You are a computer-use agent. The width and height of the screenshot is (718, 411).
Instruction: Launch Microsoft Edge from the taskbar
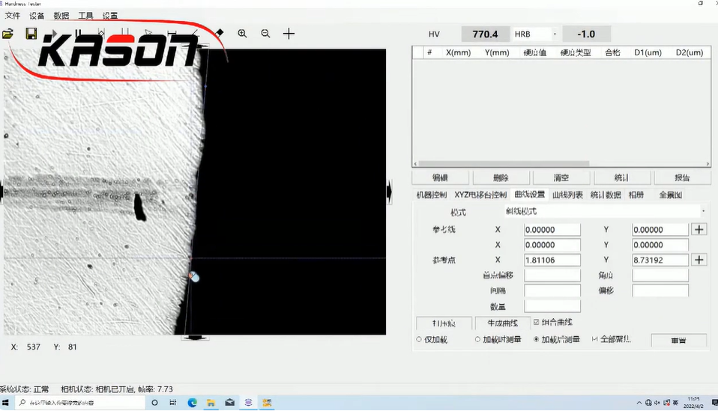[193, 403]
